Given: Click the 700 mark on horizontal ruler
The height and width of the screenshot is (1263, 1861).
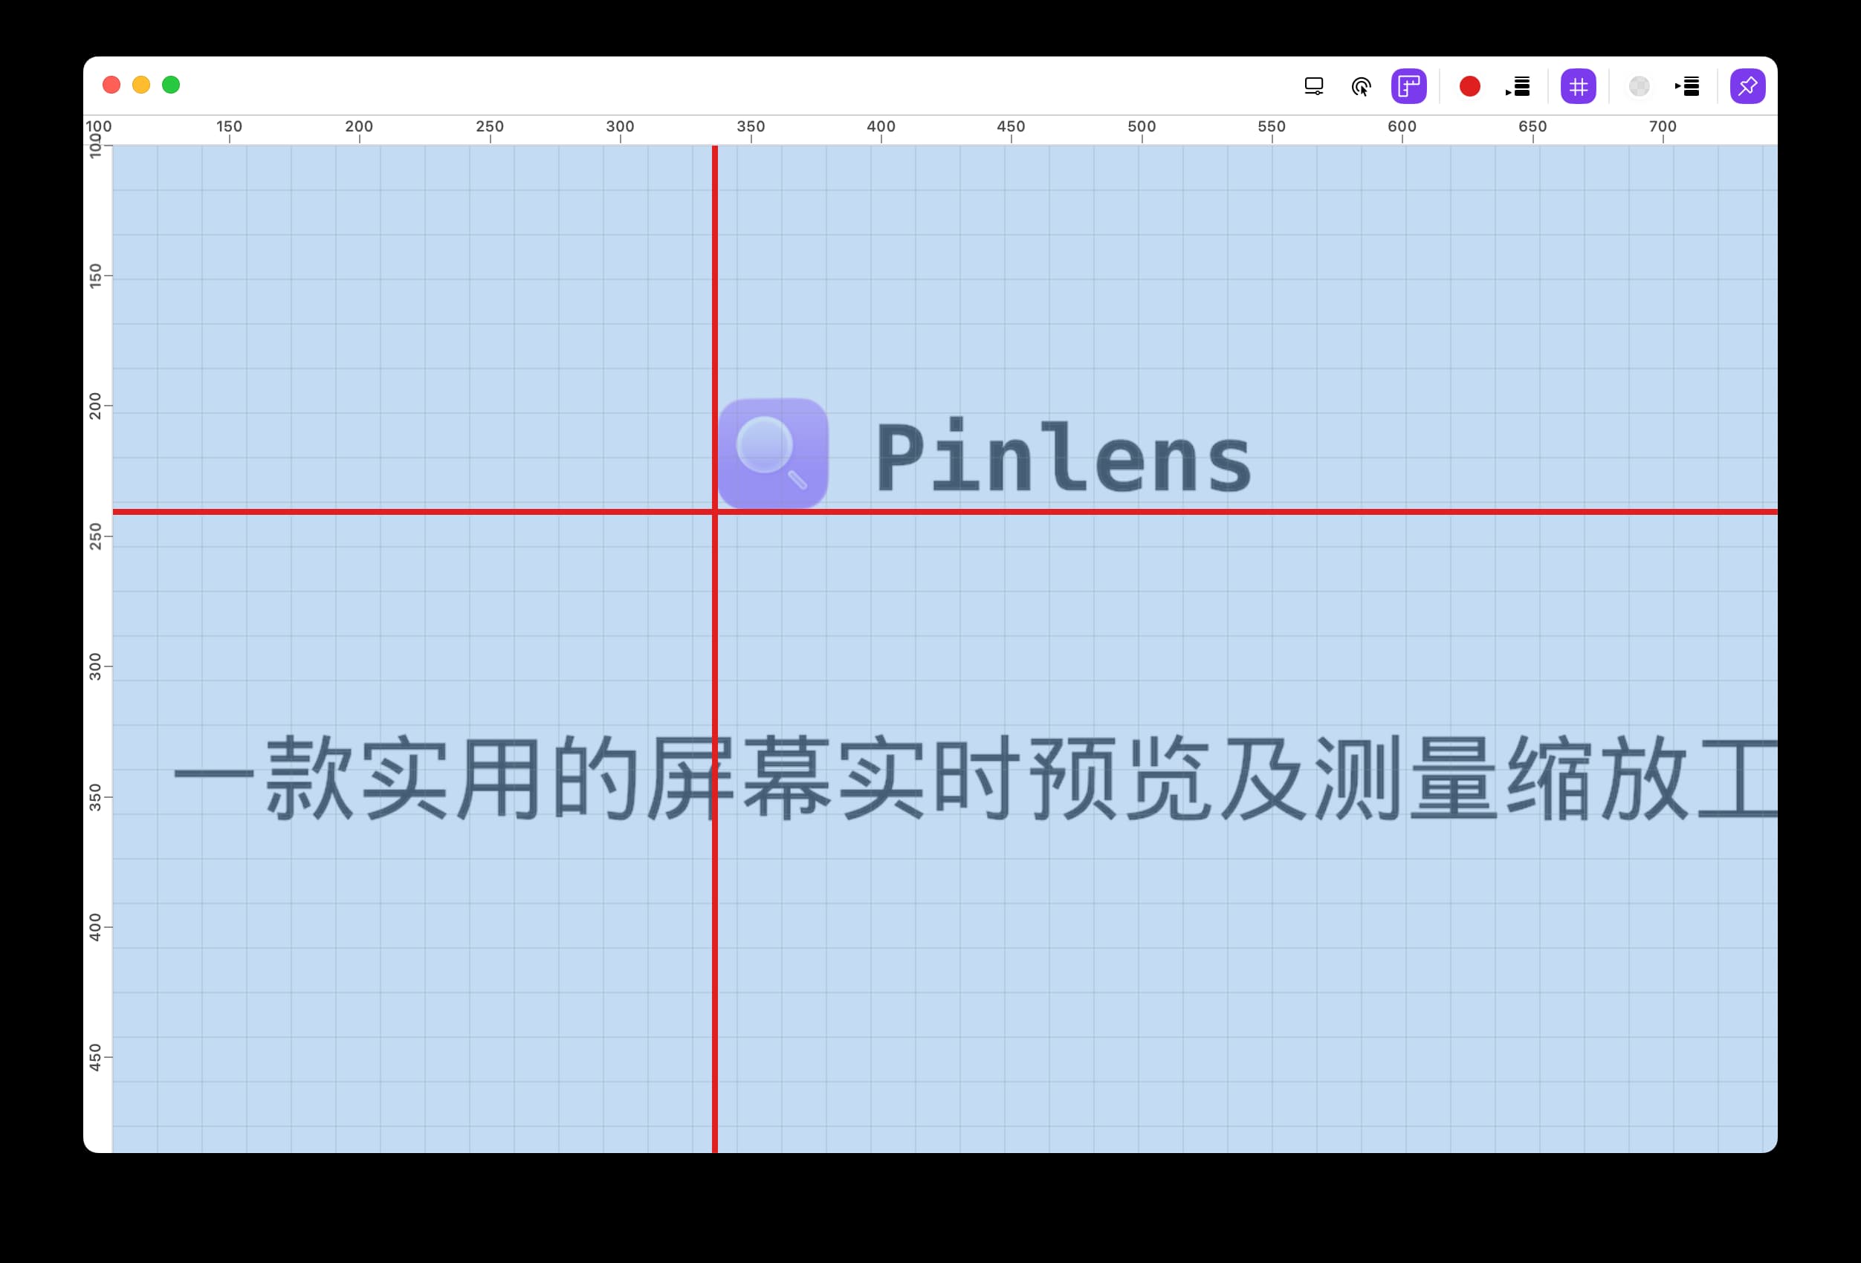Looking at the screenshot, I should [1663, 126].
